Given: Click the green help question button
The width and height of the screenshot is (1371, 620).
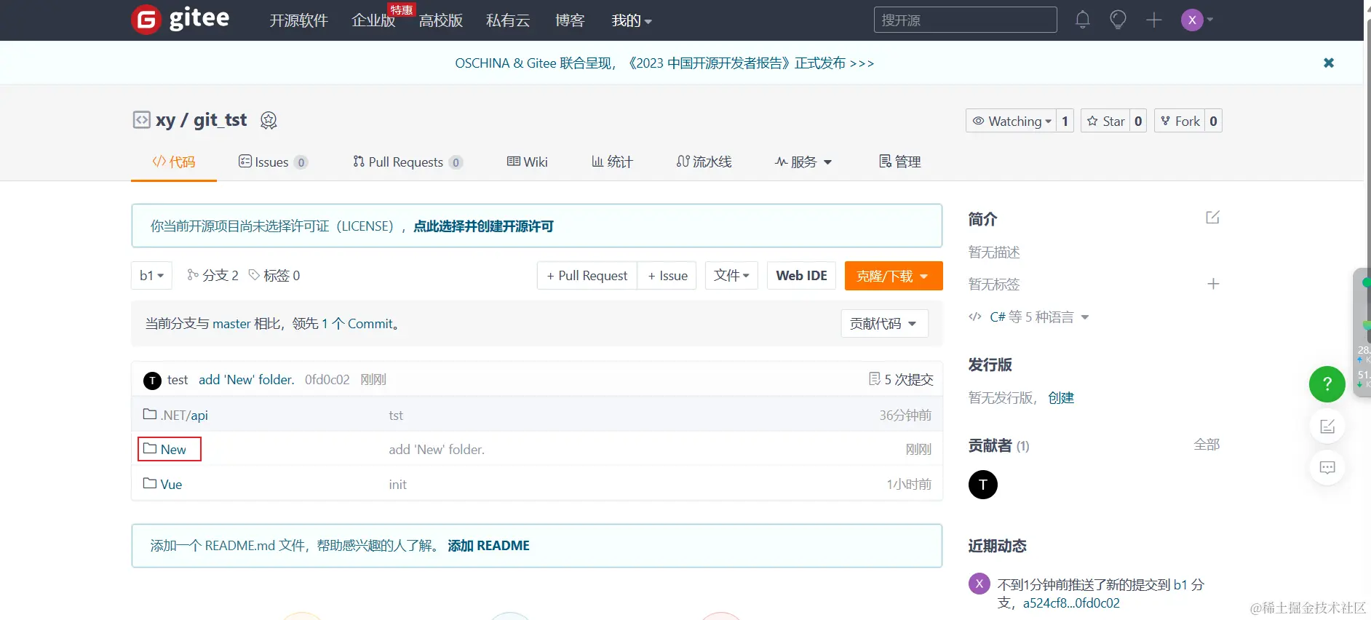Looking at the screenshot, I should (x=1327, y=384).
